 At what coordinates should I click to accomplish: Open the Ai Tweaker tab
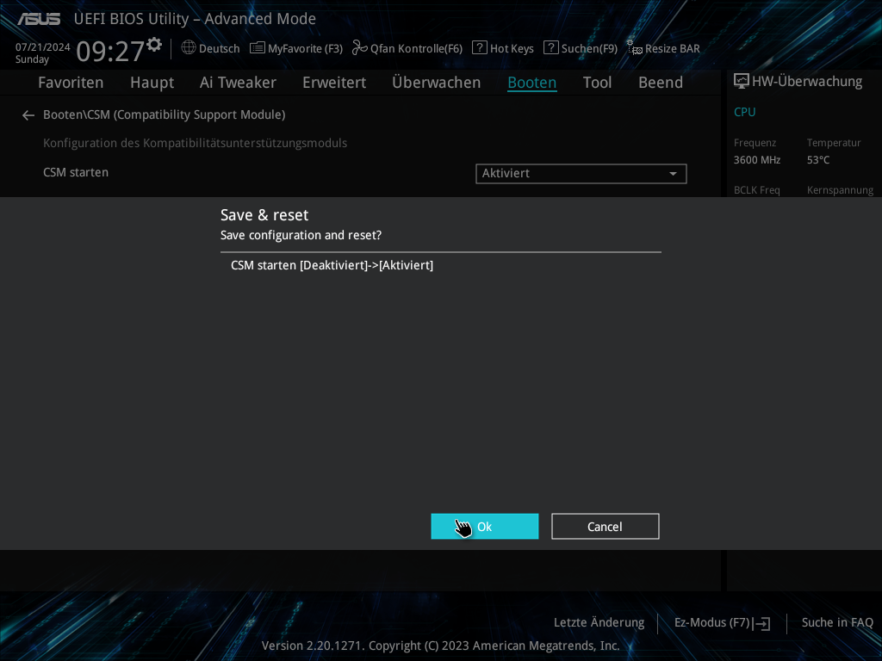(x=238, y=83)
